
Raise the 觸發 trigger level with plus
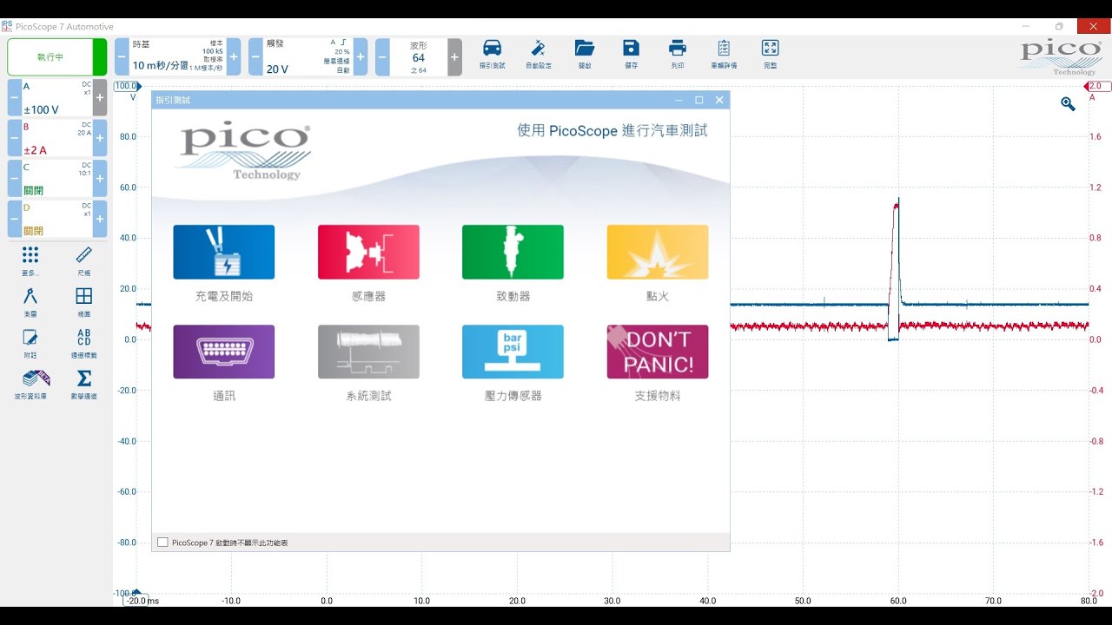coord(361,56)
